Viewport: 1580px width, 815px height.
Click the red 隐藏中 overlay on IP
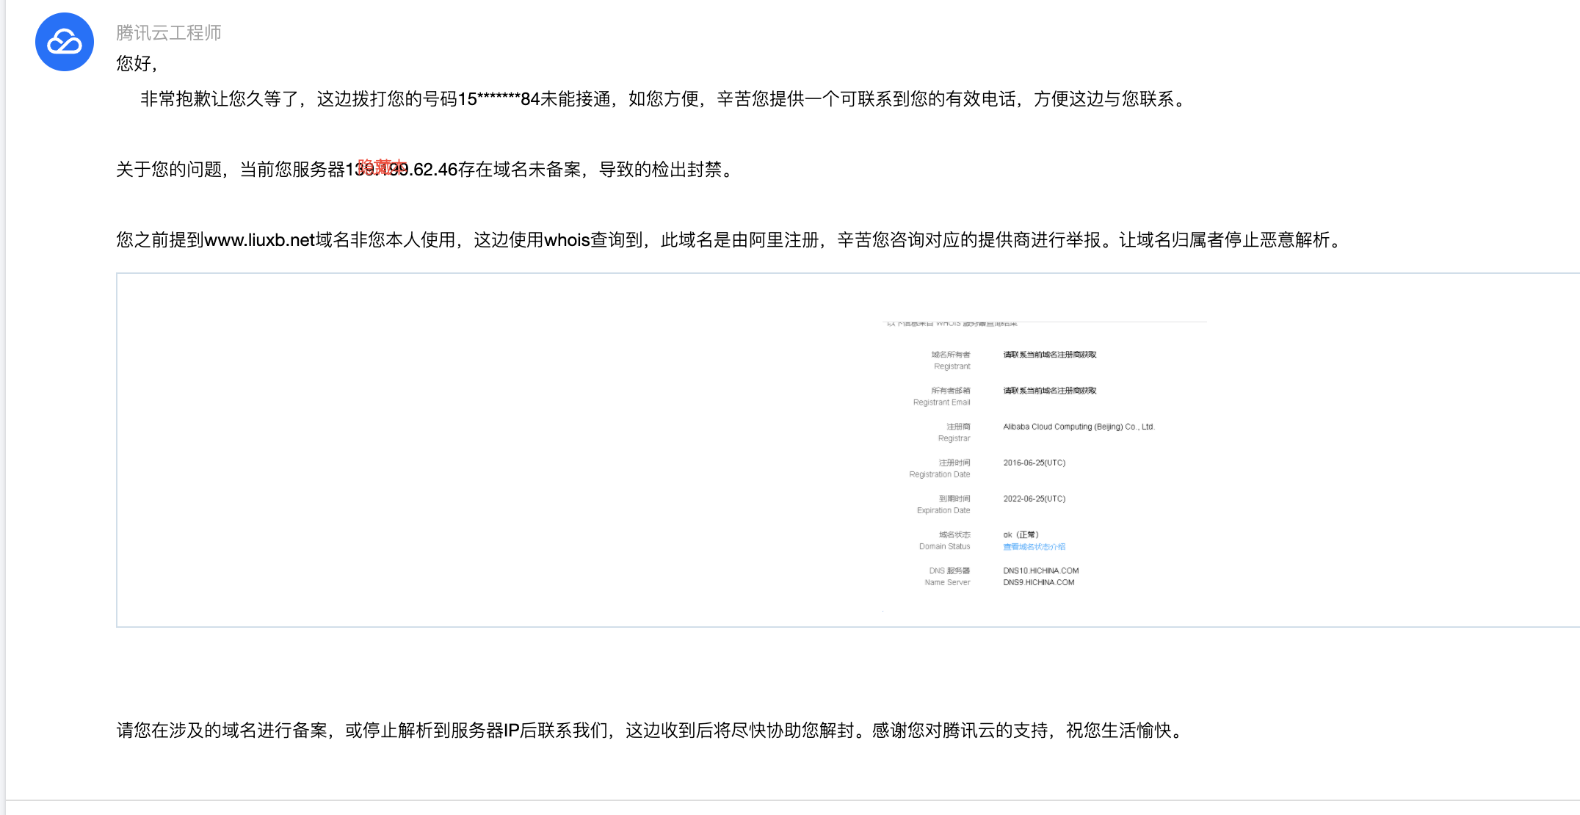pos(382,167)
